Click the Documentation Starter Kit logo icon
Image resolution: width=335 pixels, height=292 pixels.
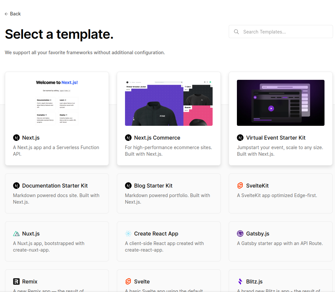(x=16, y=186)
